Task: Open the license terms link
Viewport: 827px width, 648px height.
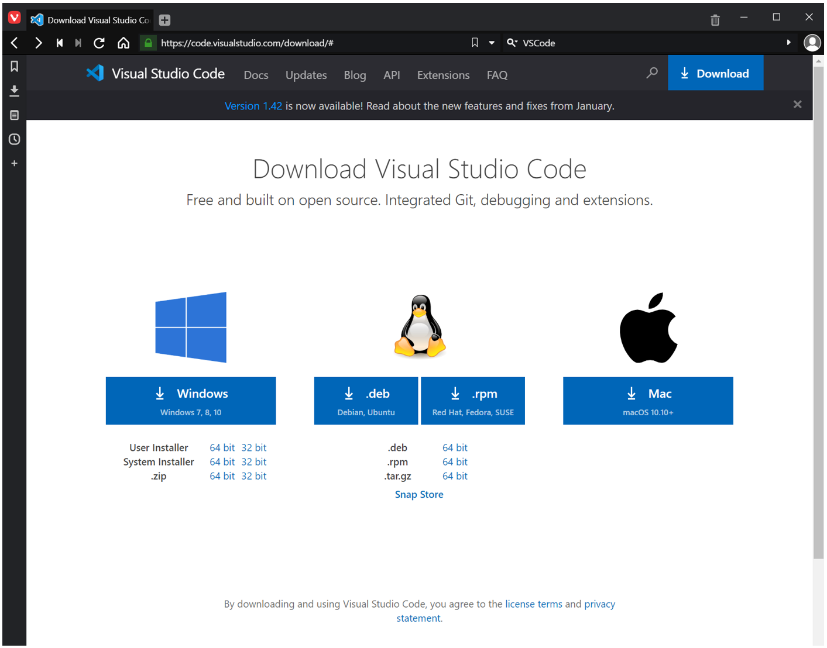Action: (x=534, y=604)
